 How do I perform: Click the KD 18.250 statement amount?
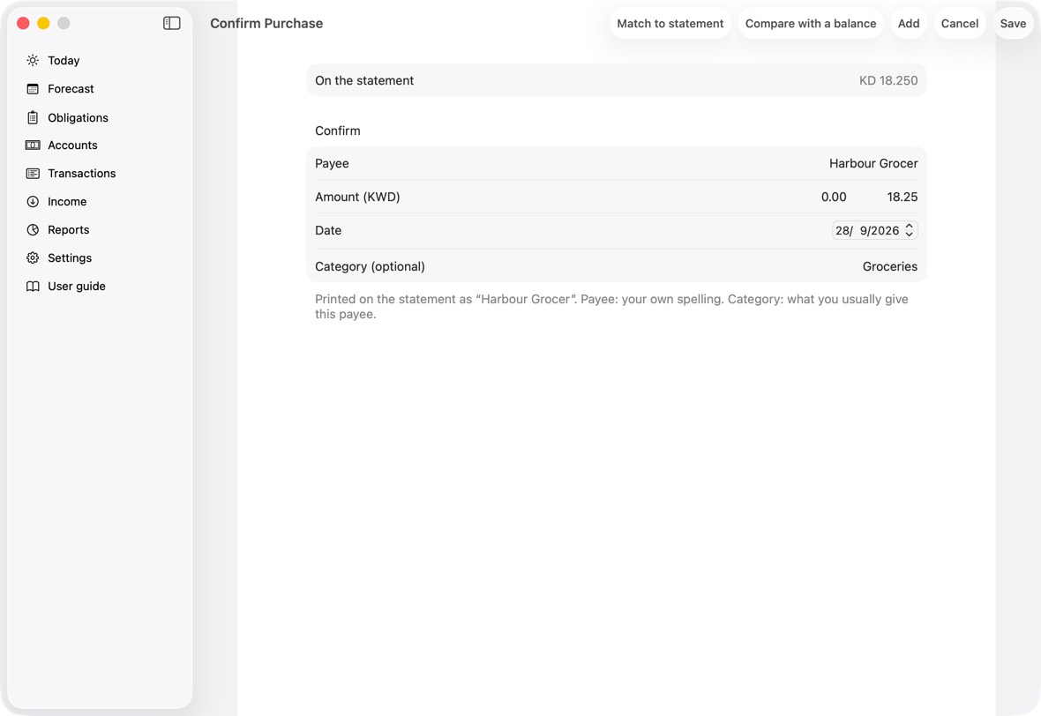pos(888,80)
